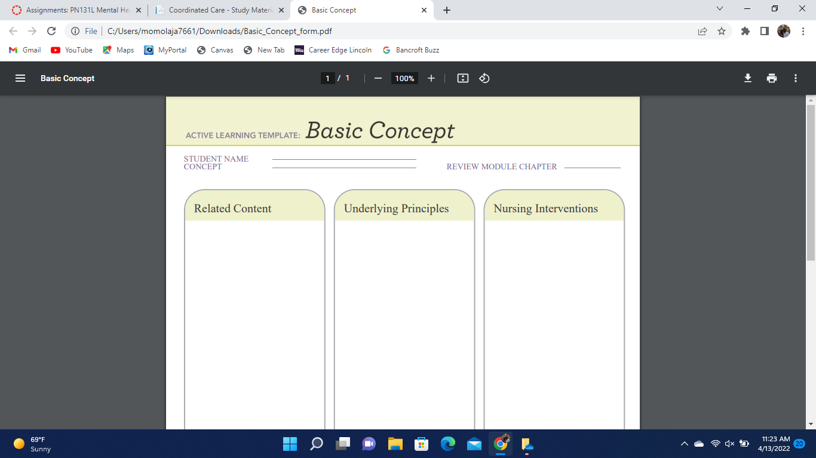Click inside the page number input field

pyautogui.click(x=327, y=78)
